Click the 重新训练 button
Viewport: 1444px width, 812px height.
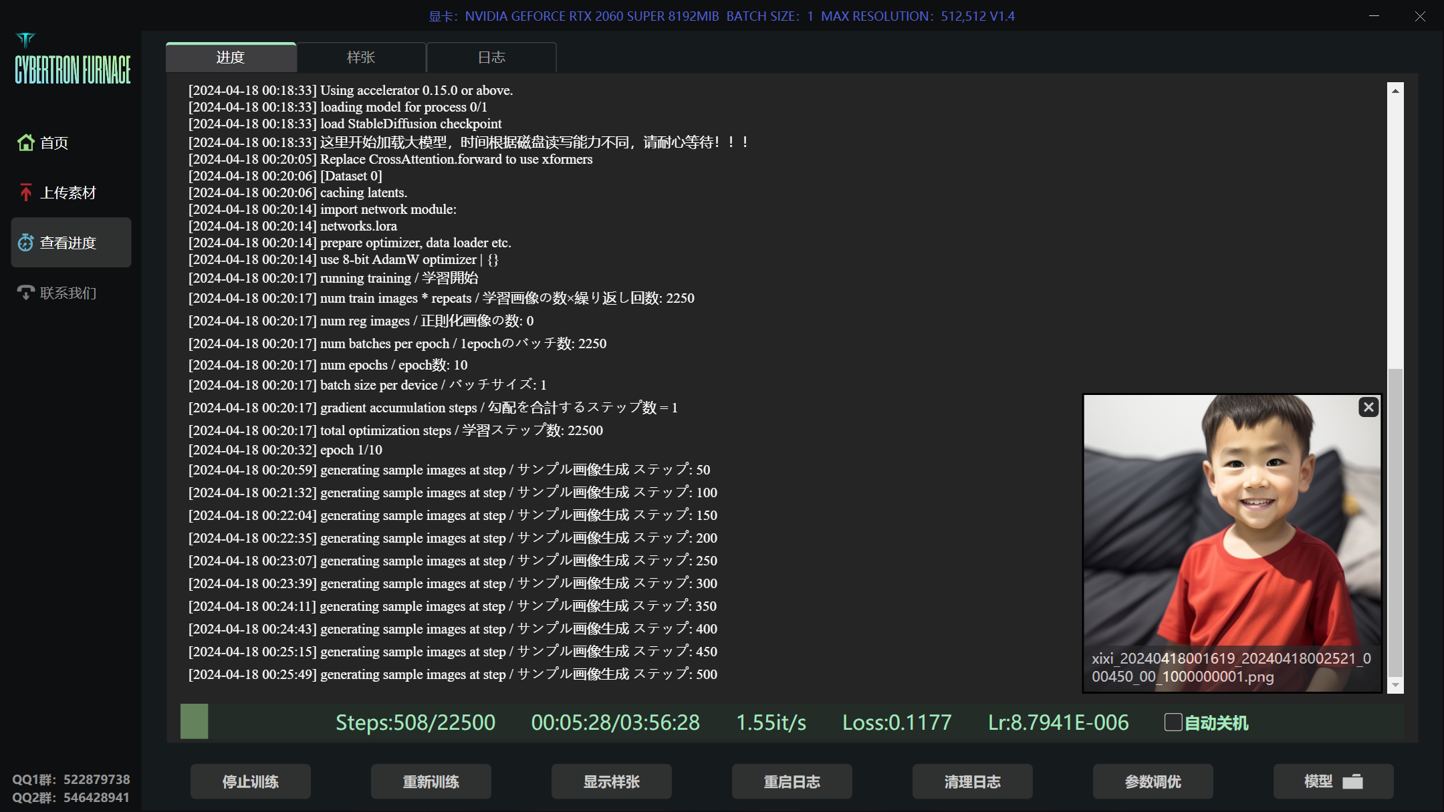pyautogui.click(x=431, y=781)
